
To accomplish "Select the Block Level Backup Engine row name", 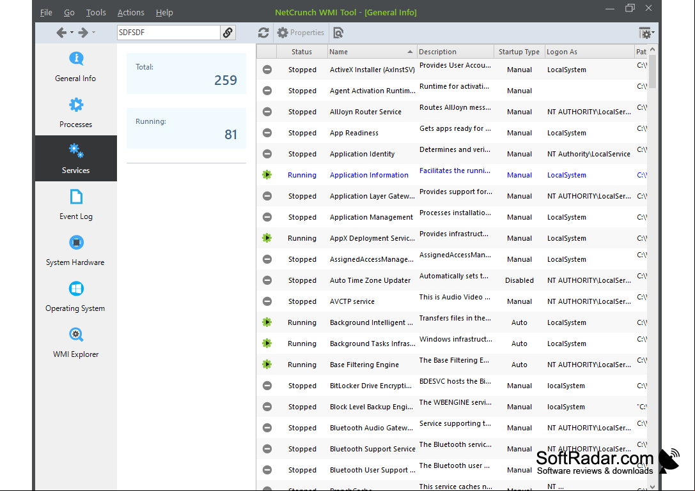I will click(371, 407).
